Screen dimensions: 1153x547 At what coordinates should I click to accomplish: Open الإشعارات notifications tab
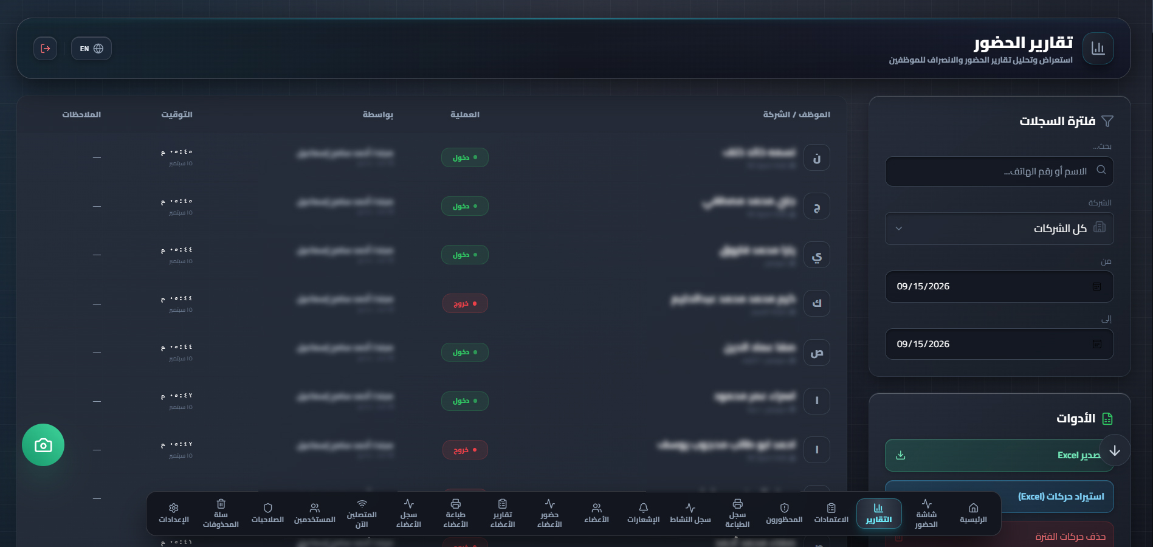coord(643,514)
